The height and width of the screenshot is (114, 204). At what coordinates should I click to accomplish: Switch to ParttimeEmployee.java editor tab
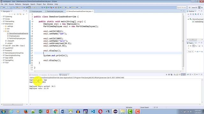pos(55,11)
